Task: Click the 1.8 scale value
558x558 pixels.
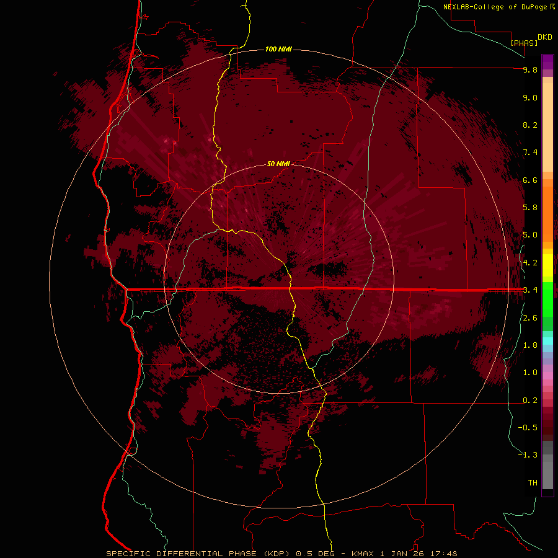Action: pyautogui.click(x=530, y=345)
